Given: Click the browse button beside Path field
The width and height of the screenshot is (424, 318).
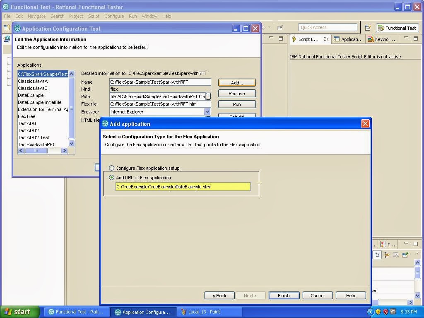Looking at the screenshot, I should 208,96.
